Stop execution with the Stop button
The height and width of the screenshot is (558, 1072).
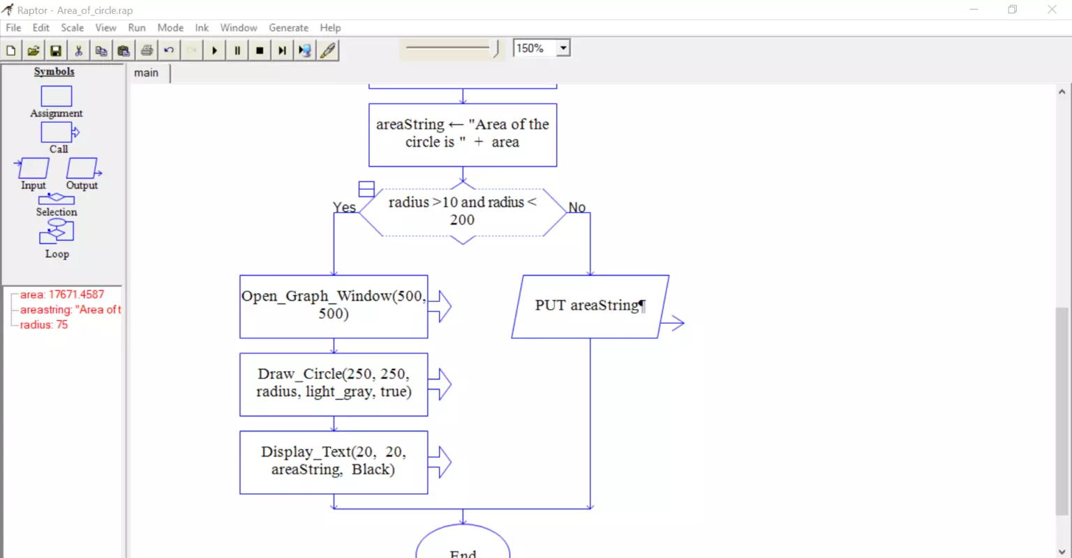260,50
